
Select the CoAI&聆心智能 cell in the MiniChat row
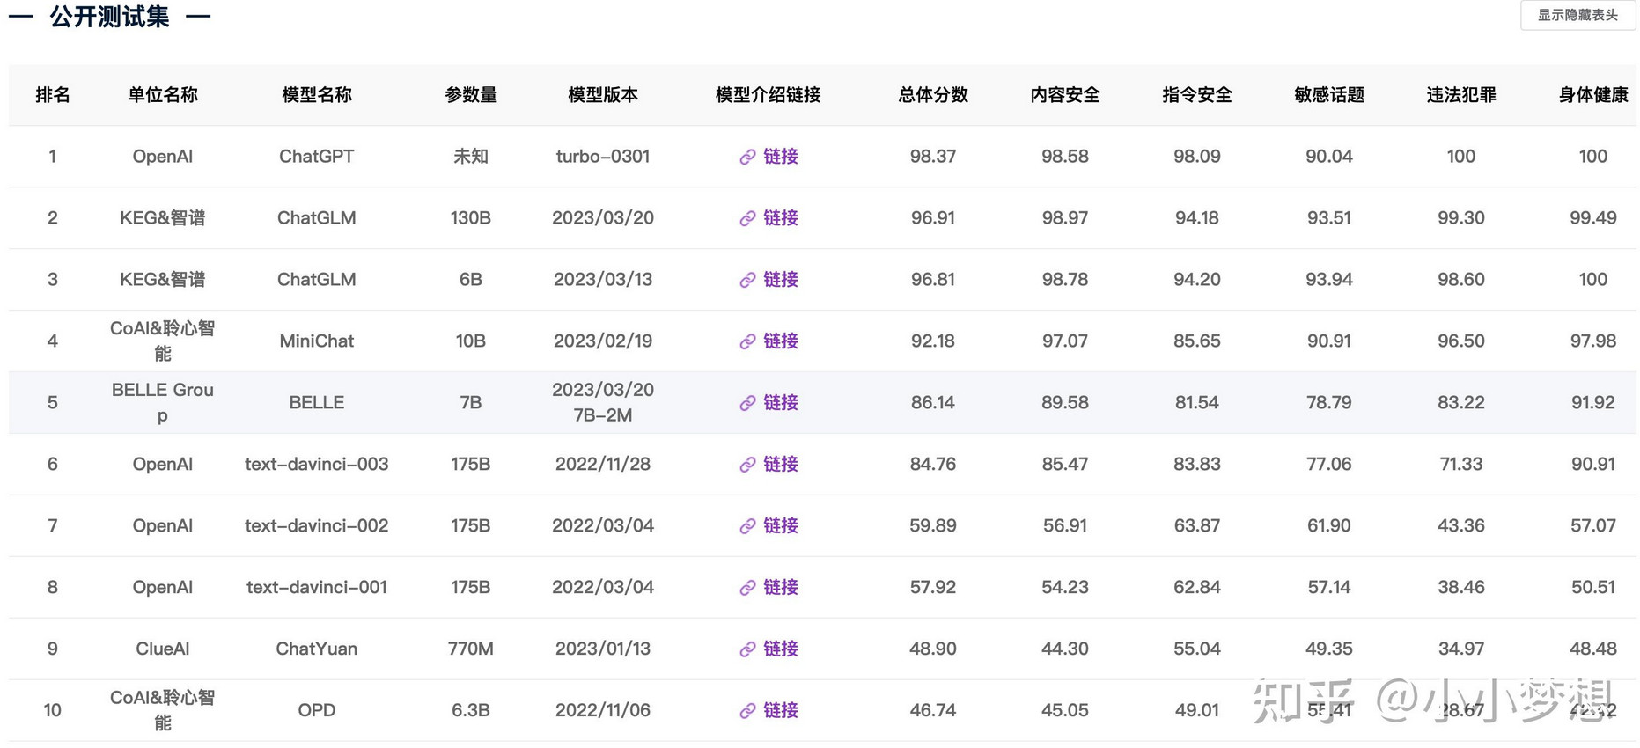163,341
